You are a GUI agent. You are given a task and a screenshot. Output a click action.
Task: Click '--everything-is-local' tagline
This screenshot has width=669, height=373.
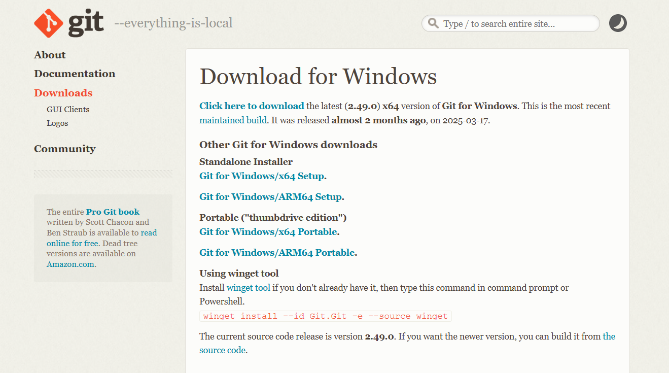(x=173, y=23)
